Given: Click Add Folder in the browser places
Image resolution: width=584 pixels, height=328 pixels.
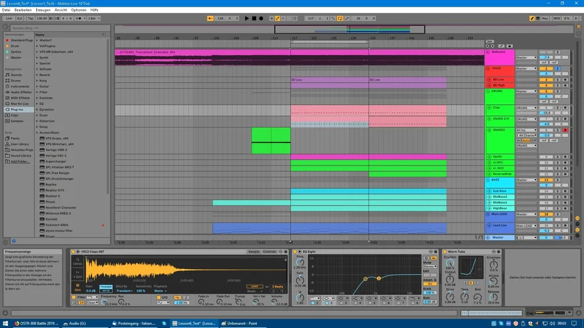Looking at the screenshot, I should point(19,161).
